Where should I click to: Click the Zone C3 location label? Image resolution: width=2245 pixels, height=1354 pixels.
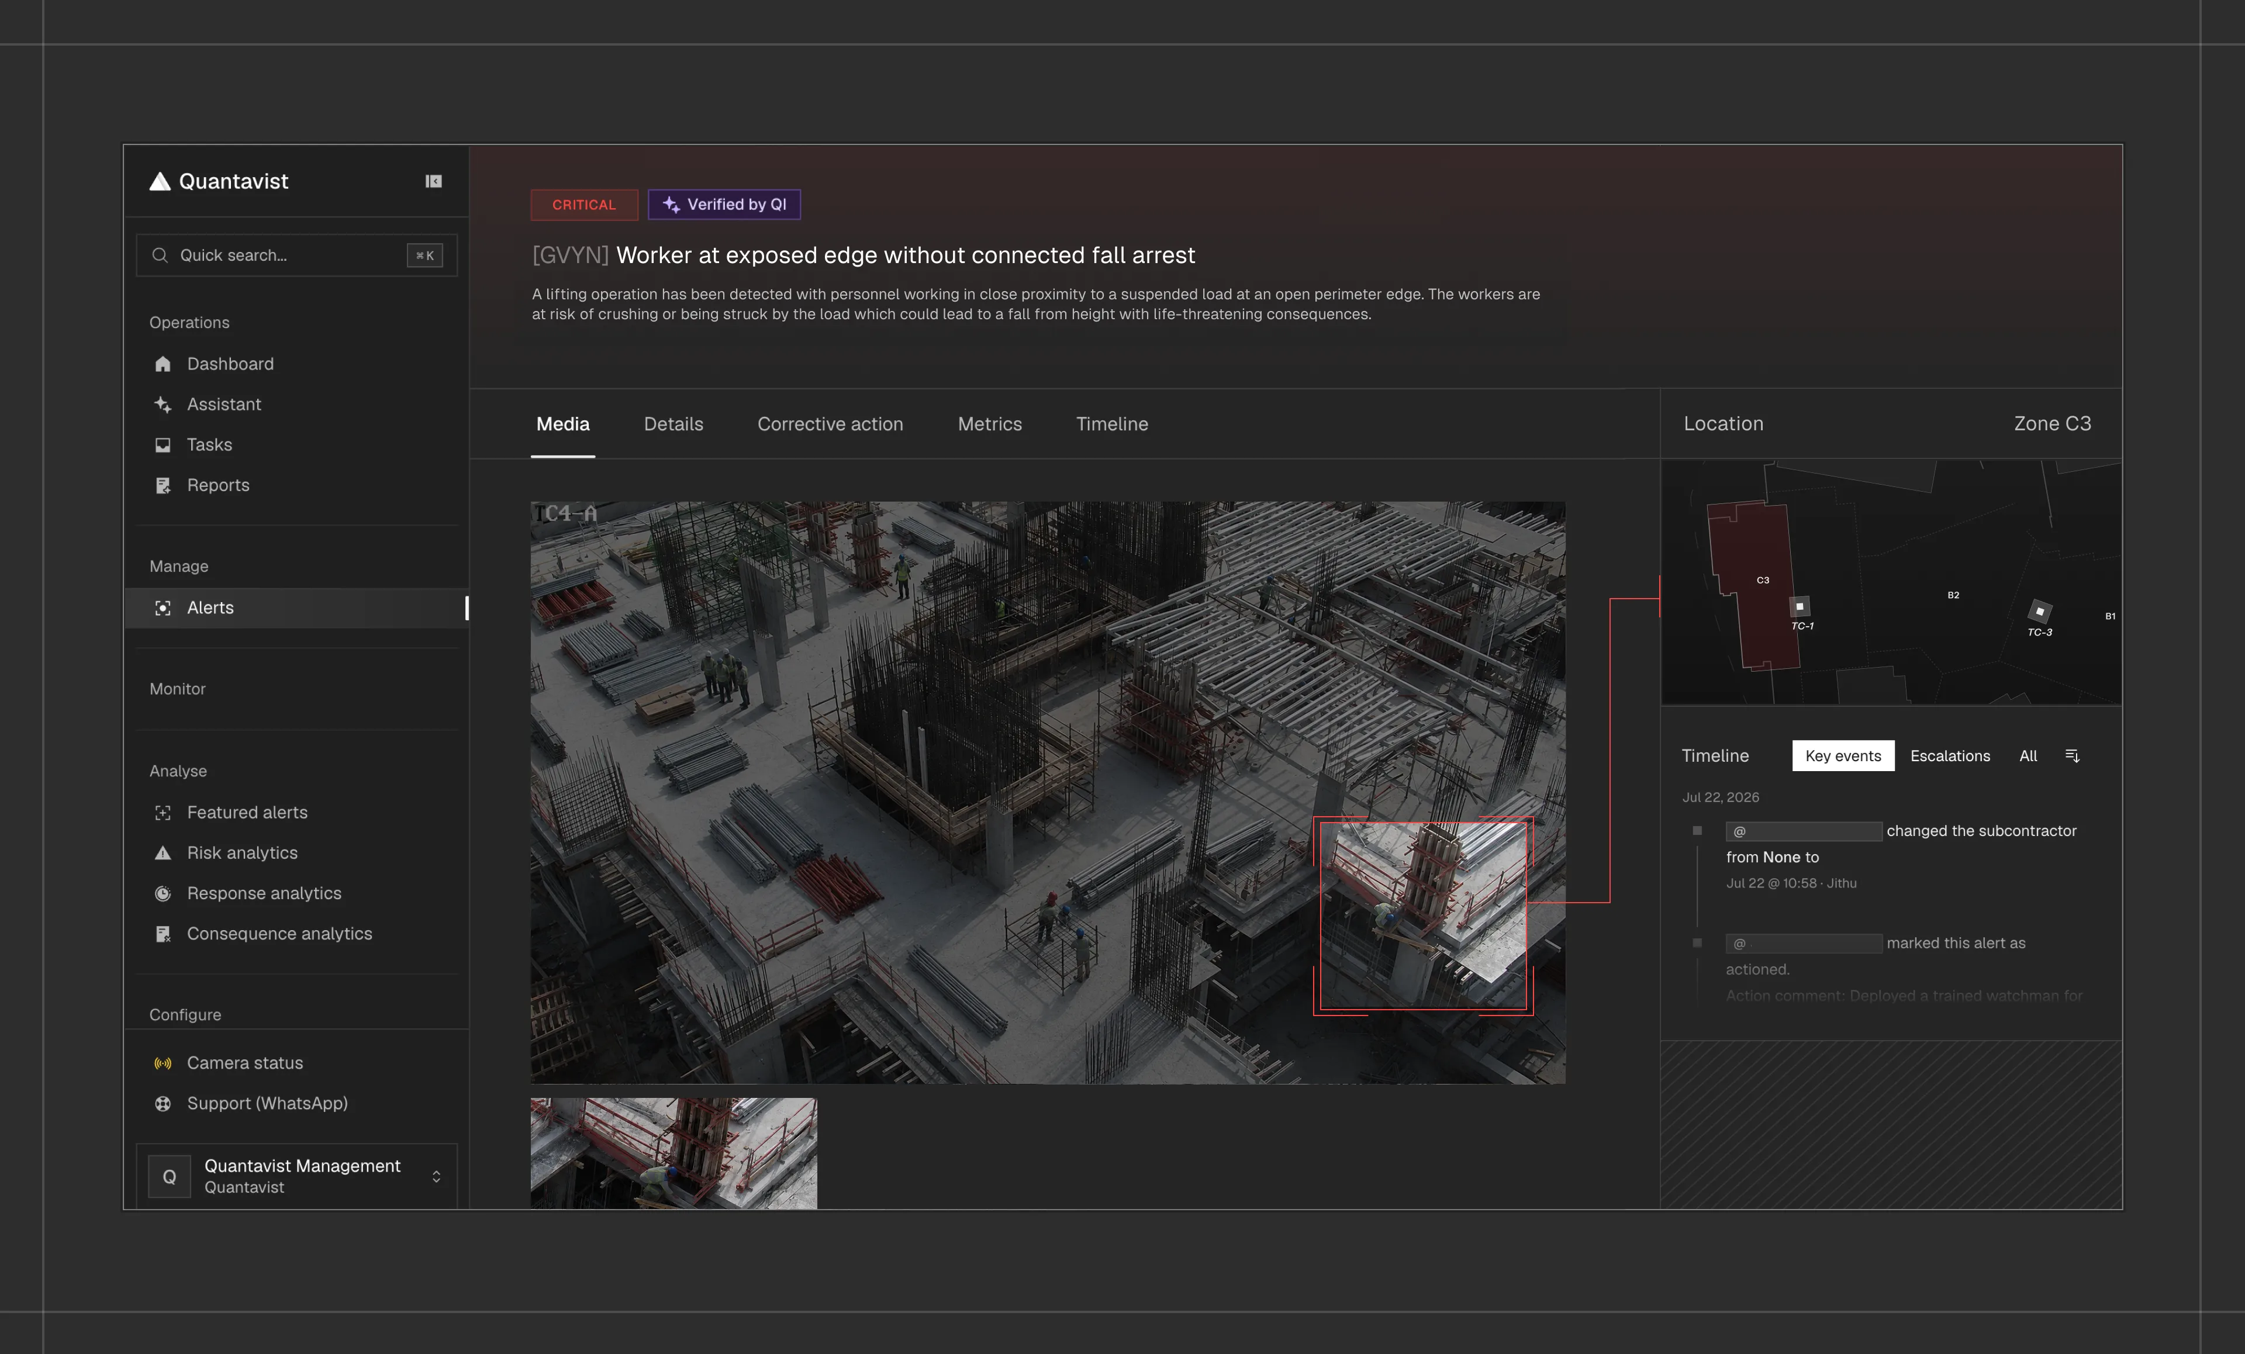pyautogui.click(x=2052, y=424)
